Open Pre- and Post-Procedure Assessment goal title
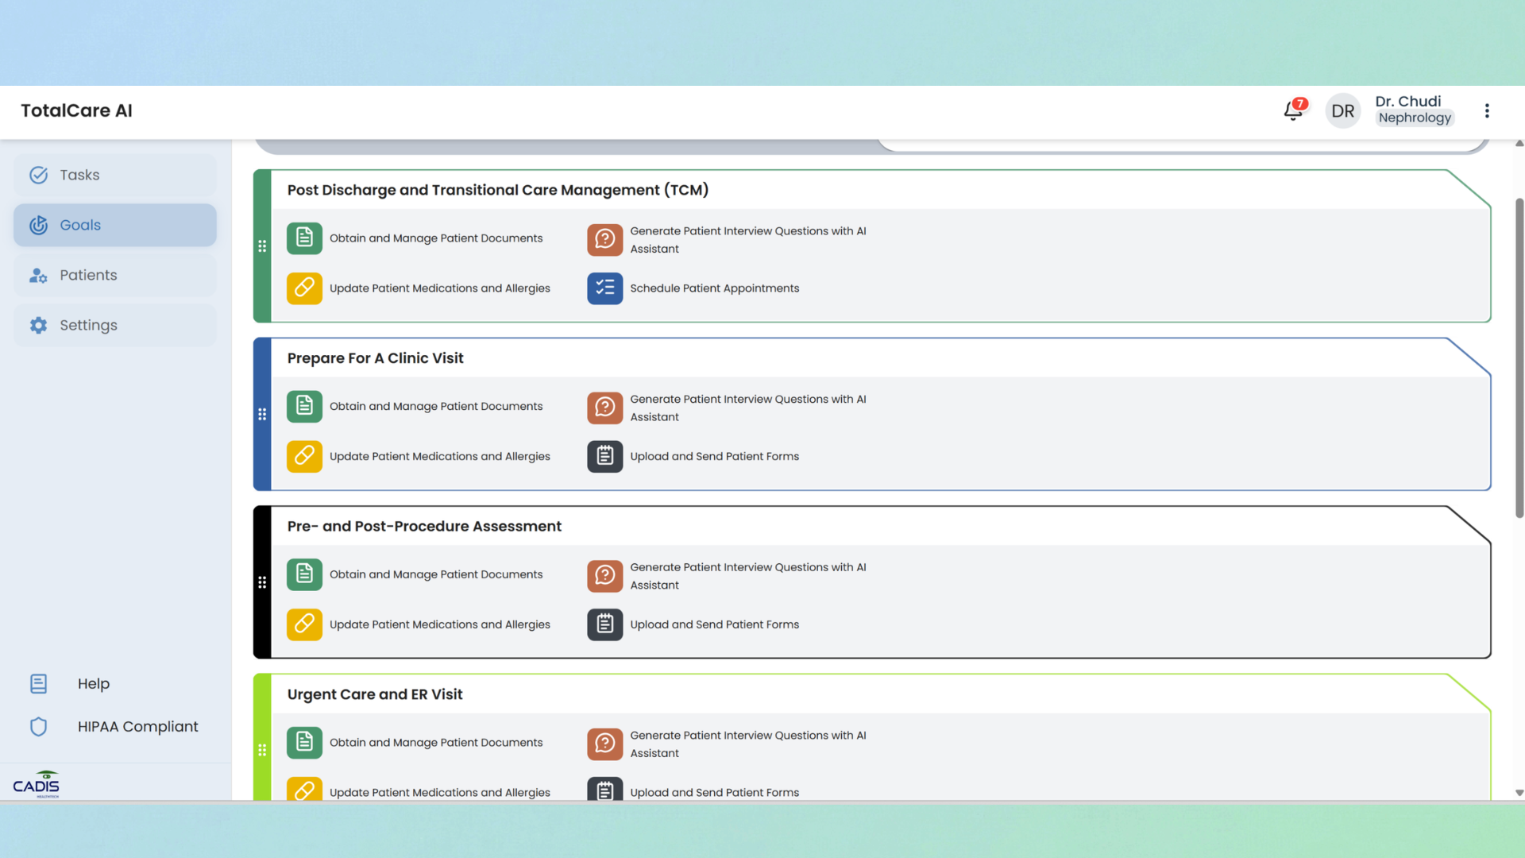 click(424, 526)
